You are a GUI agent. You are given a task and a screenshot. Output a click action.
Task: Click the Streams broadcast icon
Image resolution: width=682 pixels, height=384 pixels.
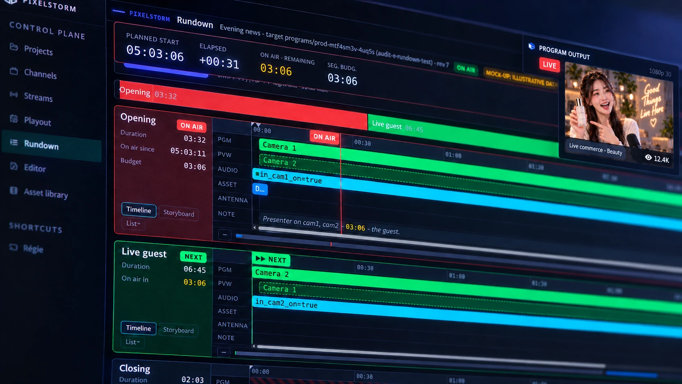pos(14,95)
